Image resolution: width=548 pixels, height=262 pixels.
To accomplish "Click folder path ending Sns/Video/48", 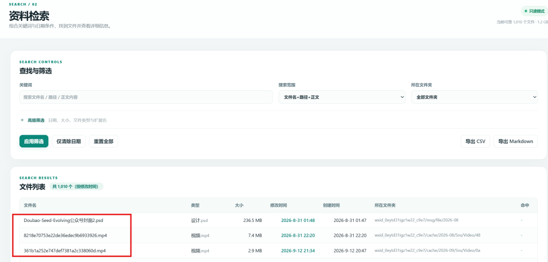I will click(x=427, y=236).
